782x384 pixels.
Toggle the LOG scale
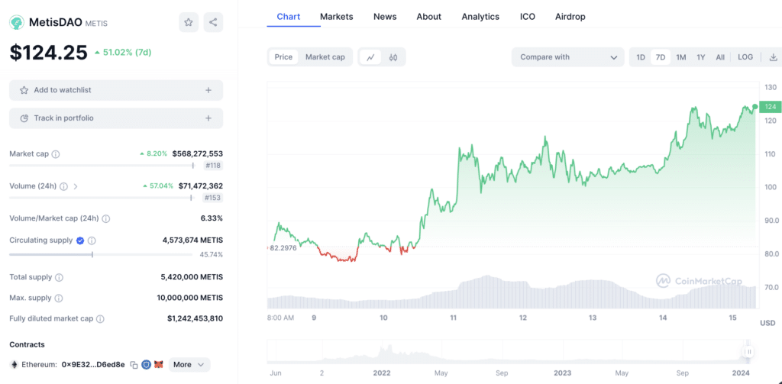(x=745, y=57)
